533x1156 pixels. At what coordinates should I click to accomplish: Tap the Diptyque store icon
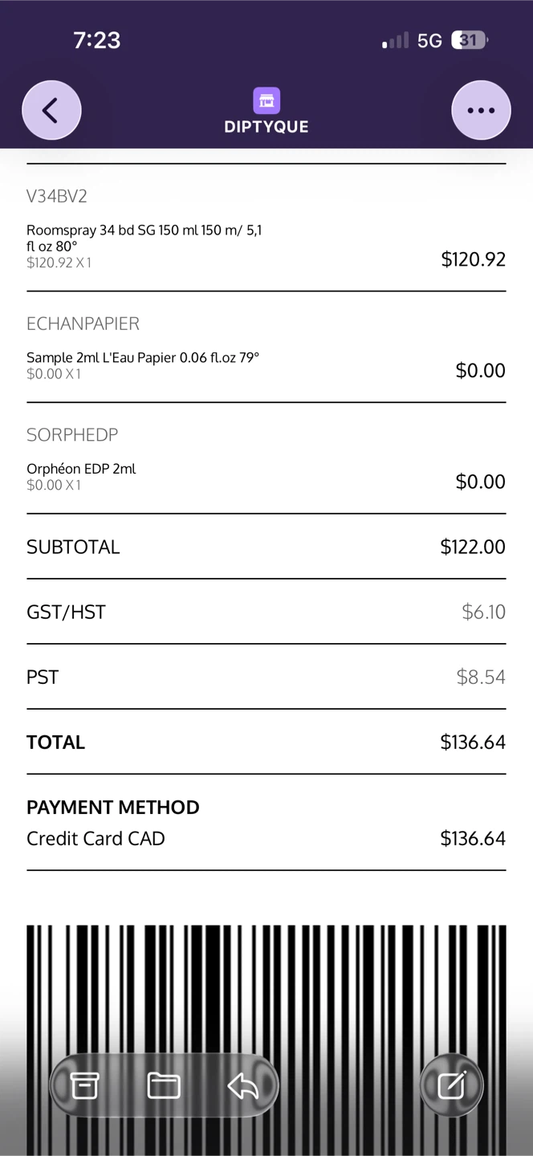[266, 101]
